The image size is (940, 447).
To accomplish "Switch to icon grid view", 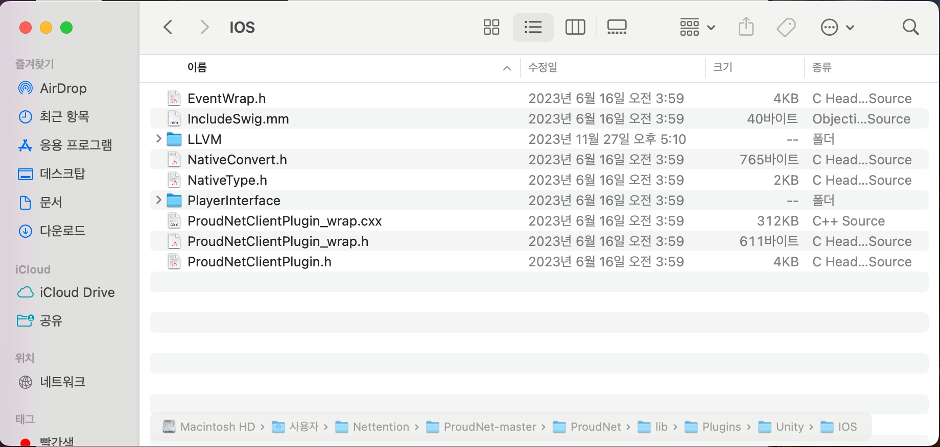I will 491,27.
